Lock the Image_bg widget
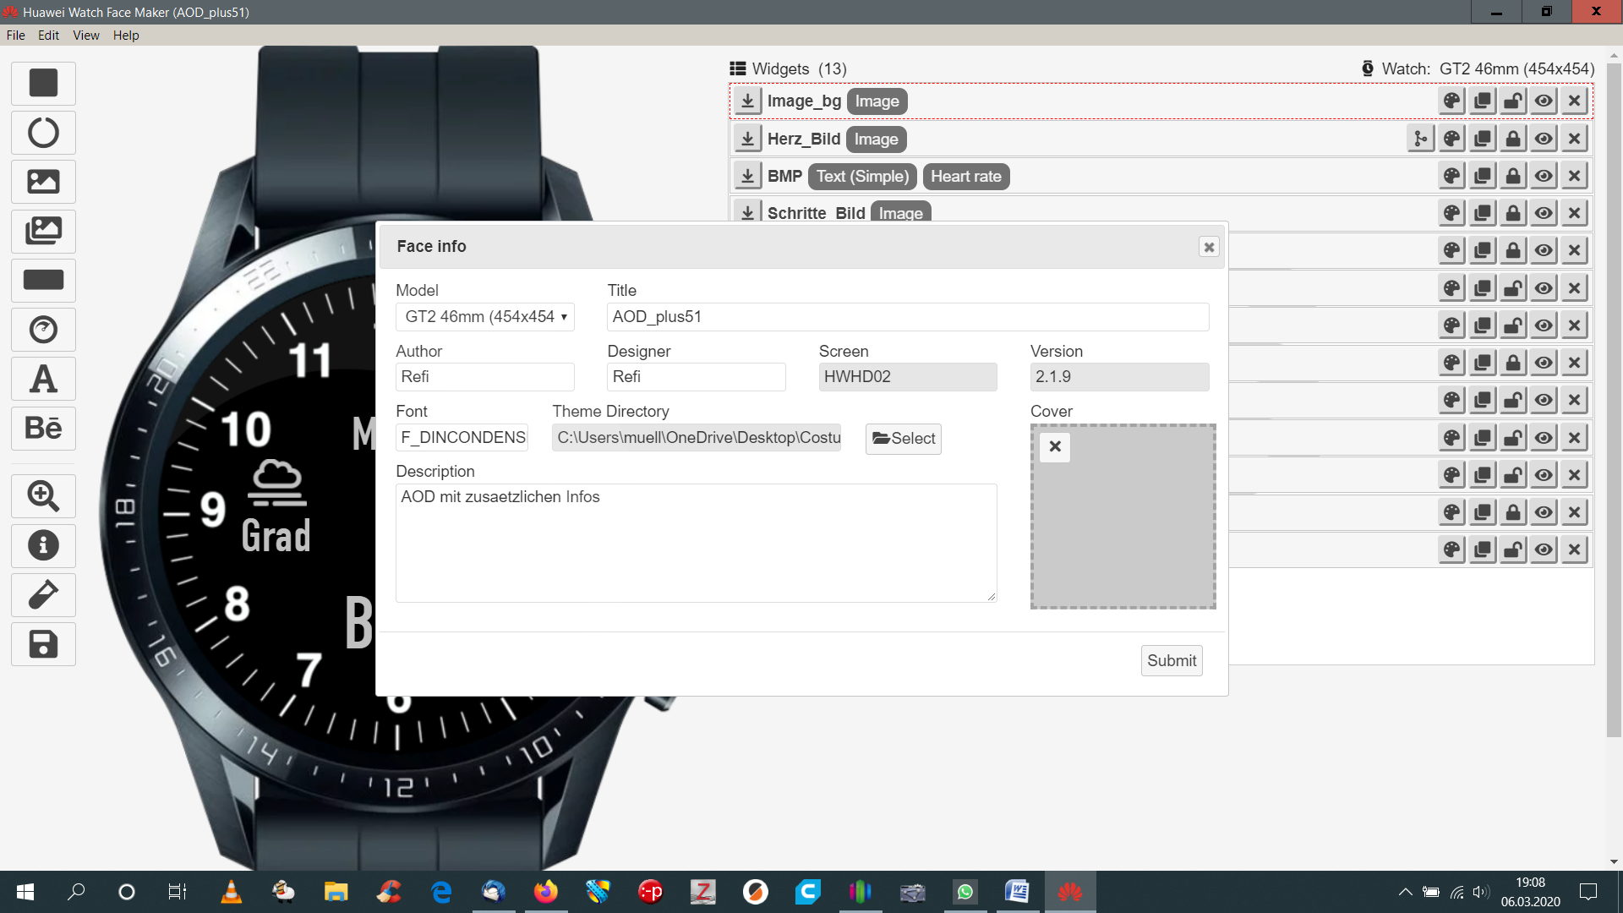Screen dimensions: 1623x913 click(1513, 101)
